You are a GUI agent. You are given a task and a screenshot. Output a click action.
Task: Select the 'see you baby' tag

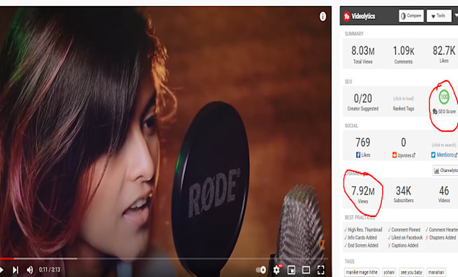pyautogui.click(x=412, y=272)
